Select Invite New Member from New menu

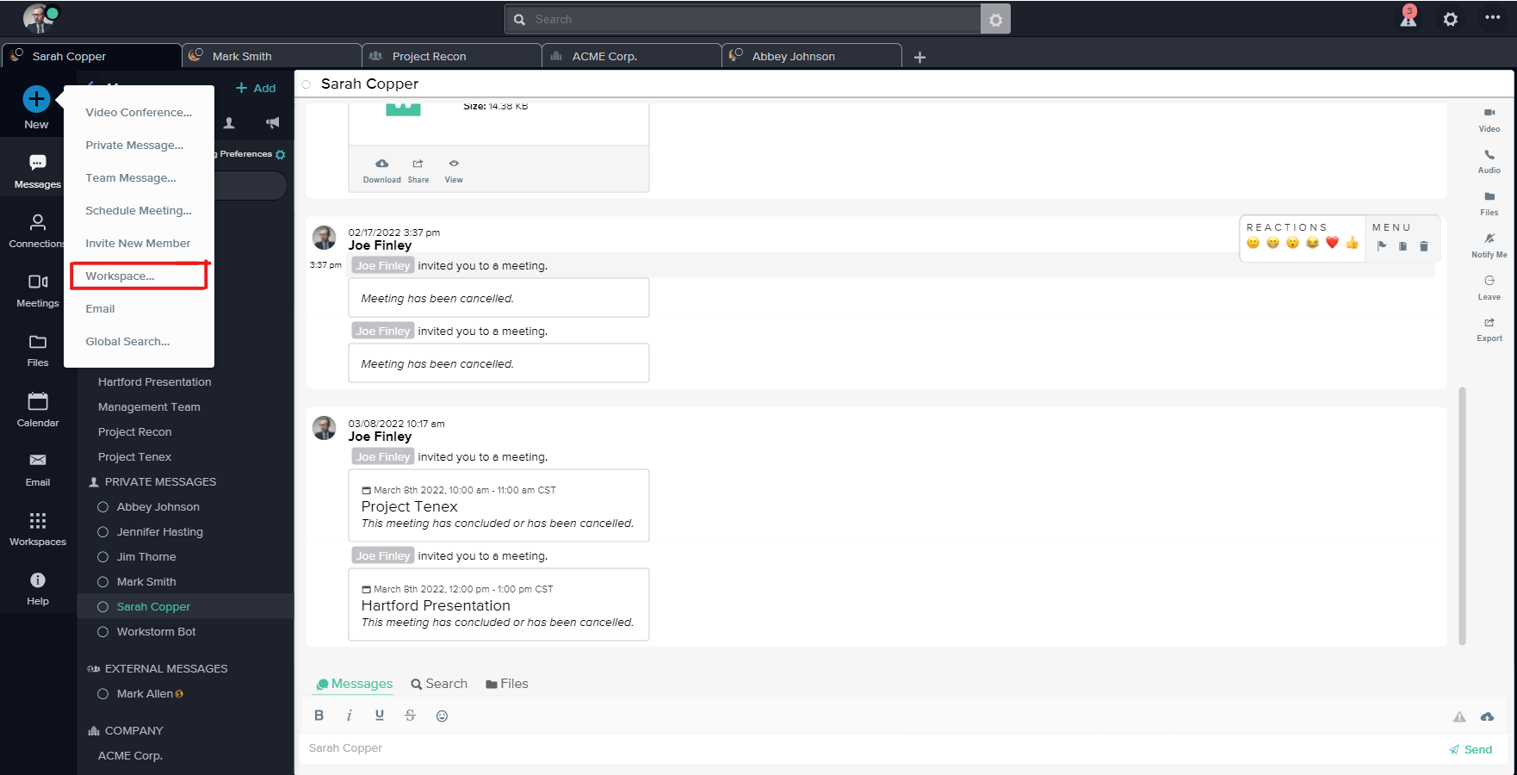click(138, 243)
